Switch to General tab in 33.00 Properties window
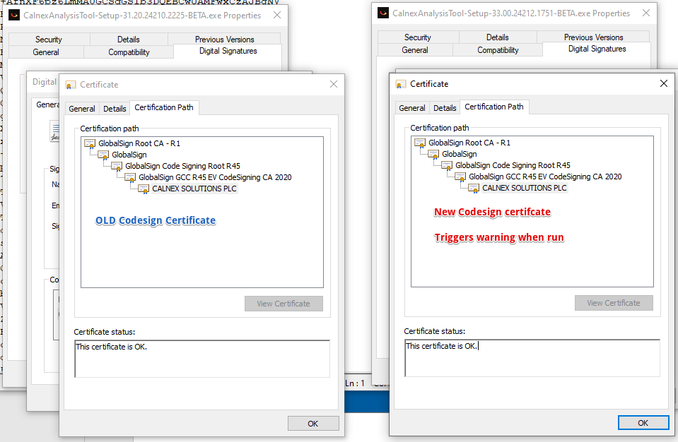Image resolution: width=678 pixels, height=442 pixels. click(415, 50)
